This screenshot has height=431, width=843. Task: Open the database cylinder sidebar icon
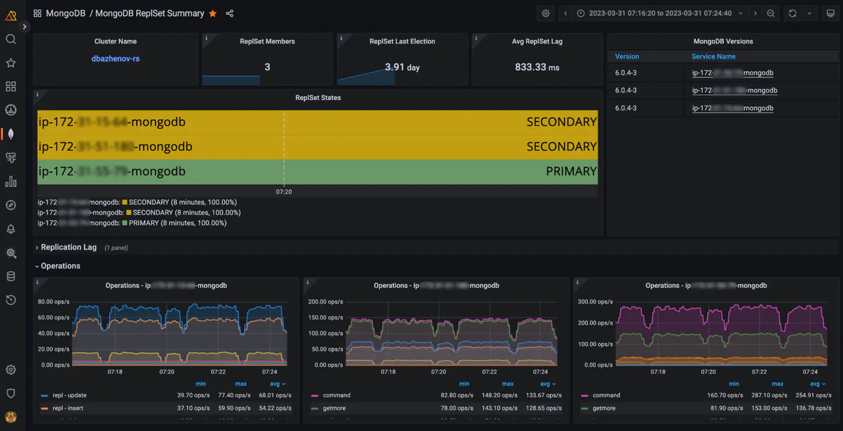coord(10,276)
